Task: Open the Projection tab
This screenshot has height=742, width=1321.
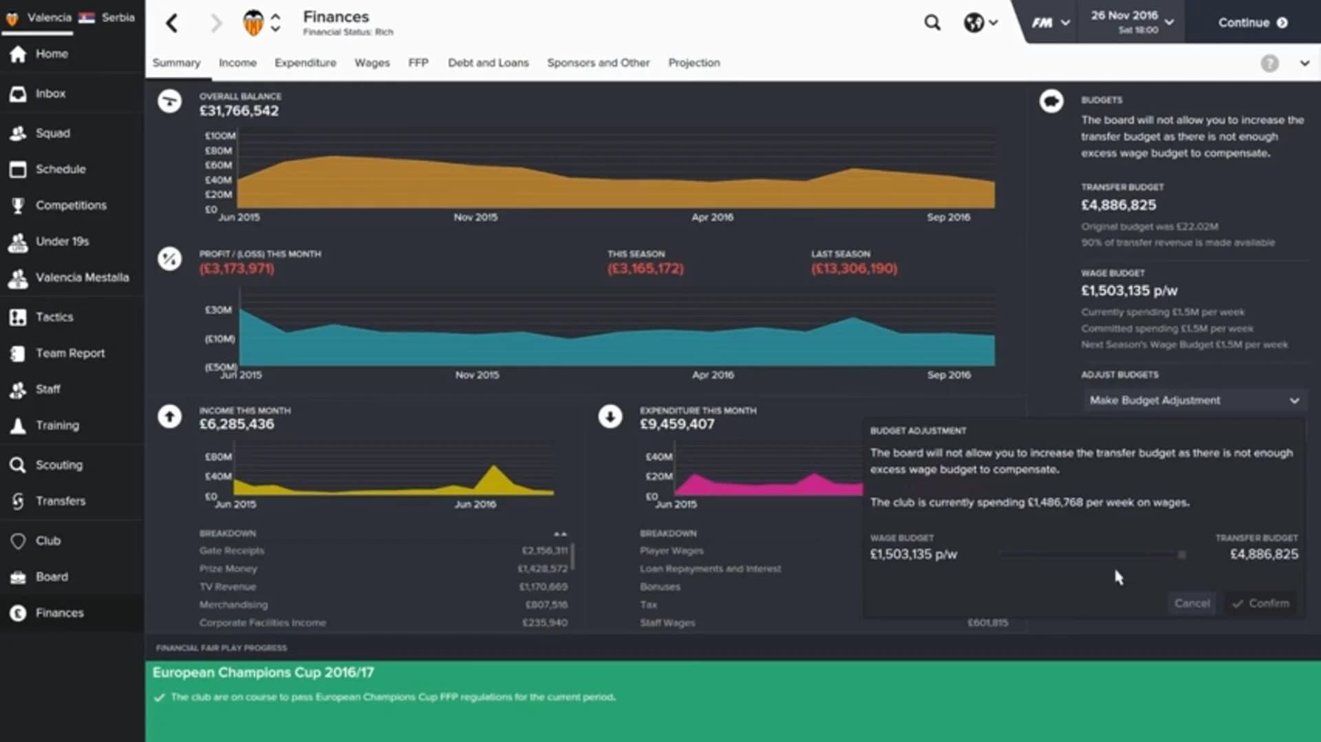Action: (694, 63)
